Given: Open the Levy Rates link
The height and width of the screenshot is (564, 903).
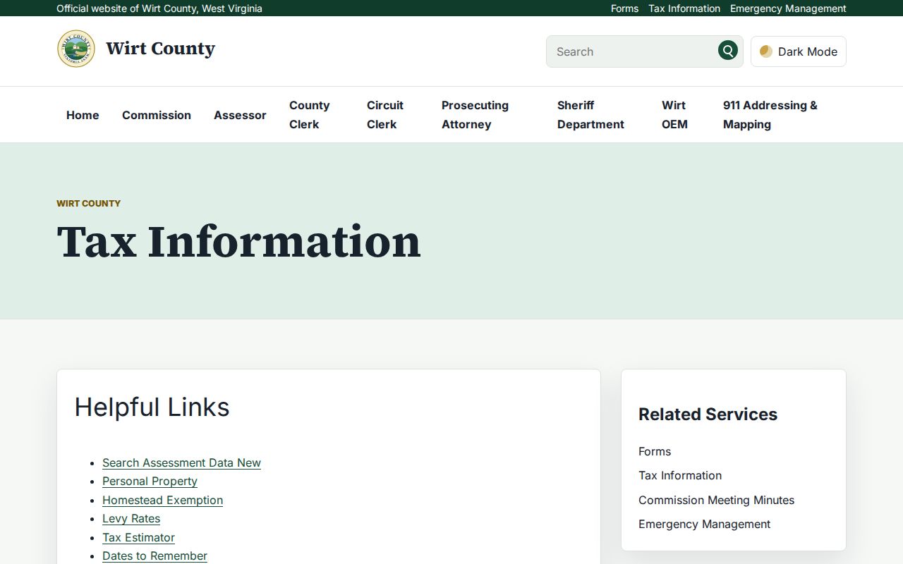Looking at the screenshot, I should [131, 518].
